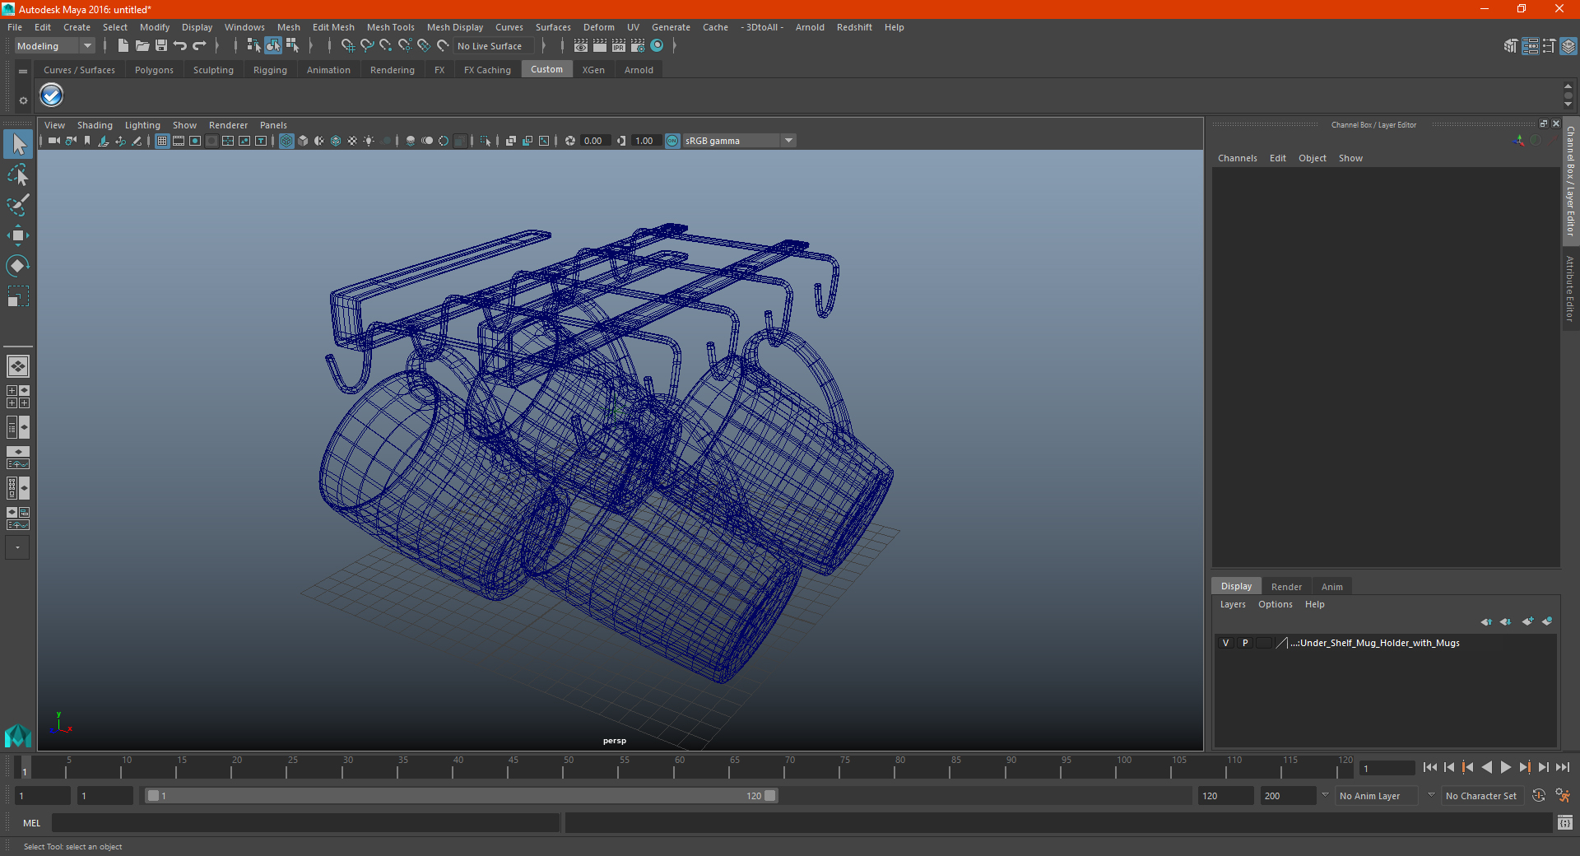Create layer from selected objects
Image resolution: width=1580 pixels, height=856 pixels.
[x=1547, y=621]
